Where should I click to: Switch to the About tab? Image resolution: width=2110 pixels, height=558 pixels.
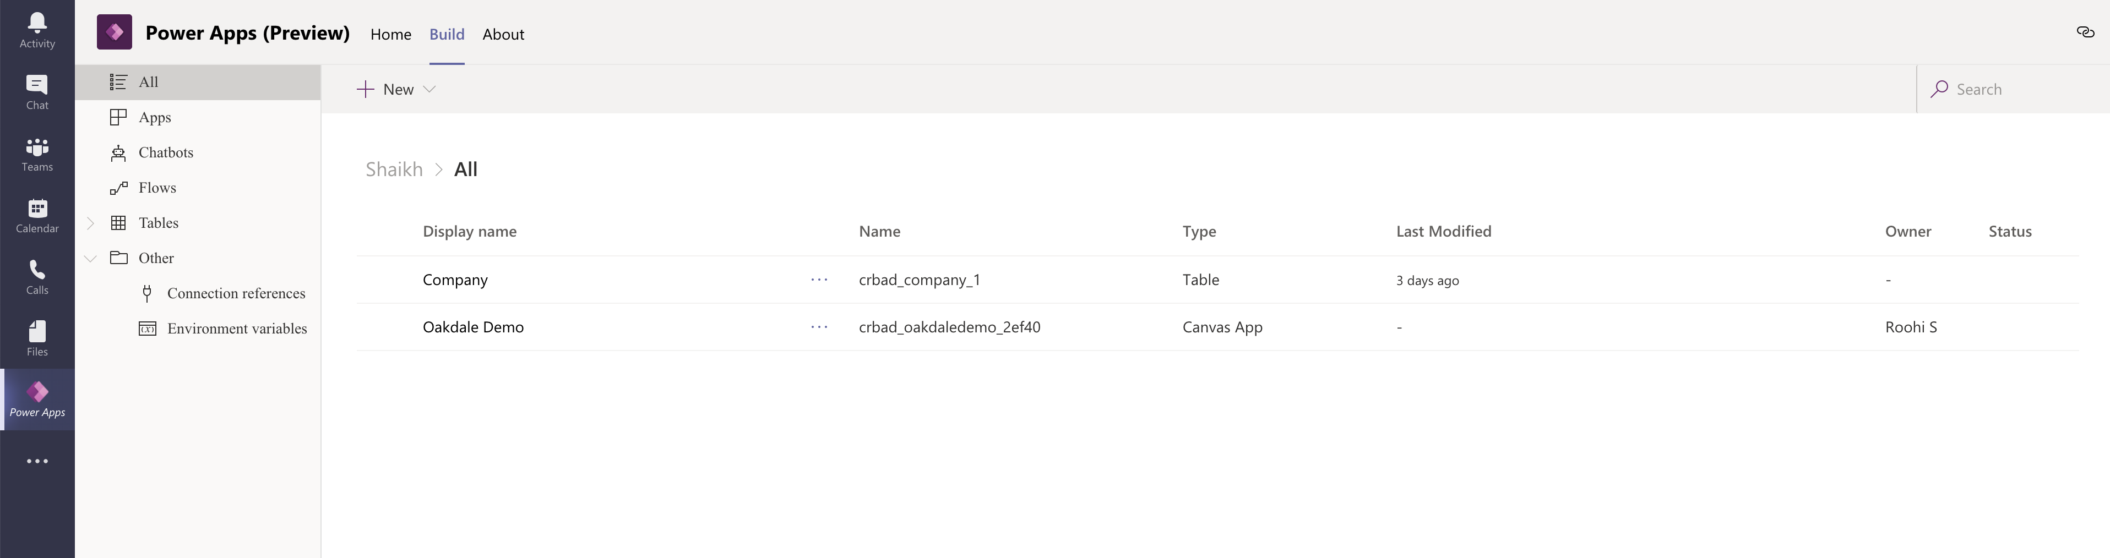coord(503,34)
